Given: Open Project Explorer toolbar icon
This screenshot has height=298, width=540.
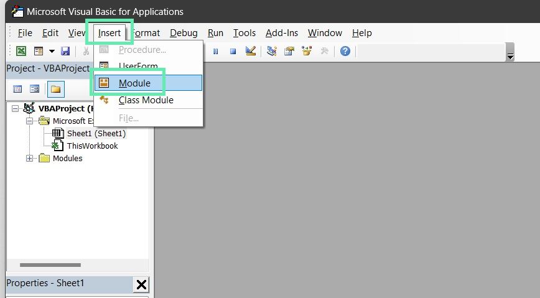Looking at the screenshot, I should [x=272, y=51].
